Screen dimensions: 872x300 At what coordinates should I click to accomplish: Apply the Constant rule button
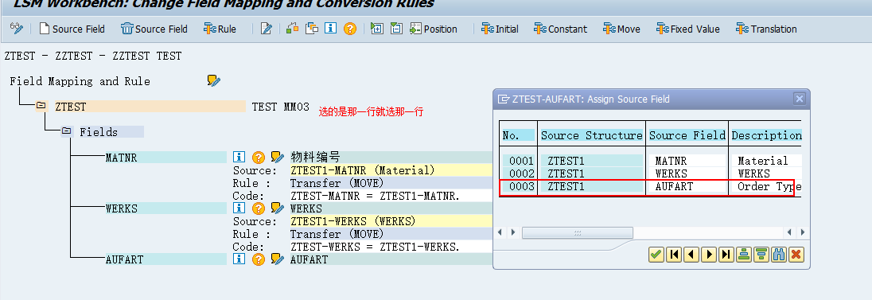click(560, 29)
